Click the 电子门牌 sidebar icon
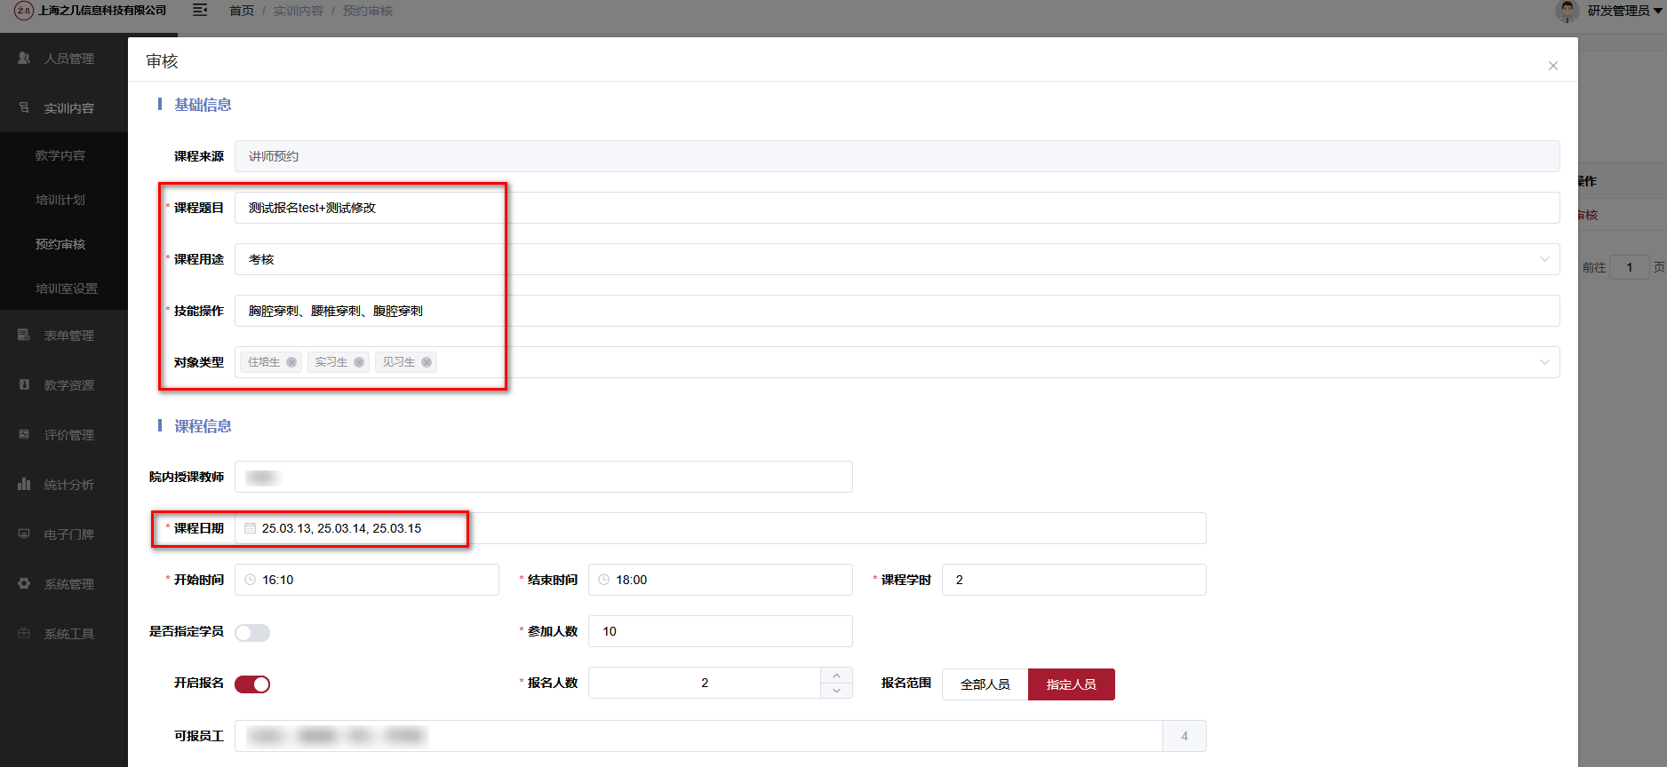The height and width of the screenshot is (767, 1667). point(24,534)
